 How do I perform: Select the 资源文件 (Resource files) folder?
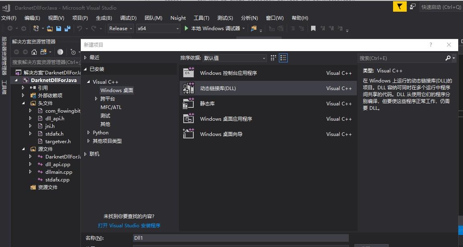[47, 187]
